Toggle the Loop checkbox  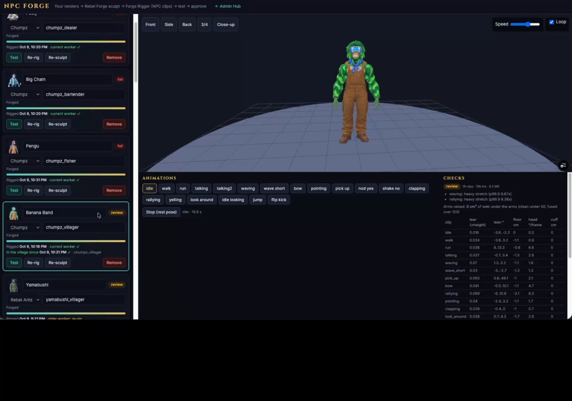(x=551, y=22)
